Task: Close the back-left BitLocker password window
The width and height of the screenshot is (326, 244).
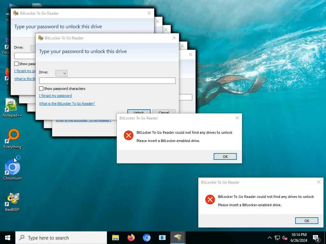Action: click(x=149, y=13)
